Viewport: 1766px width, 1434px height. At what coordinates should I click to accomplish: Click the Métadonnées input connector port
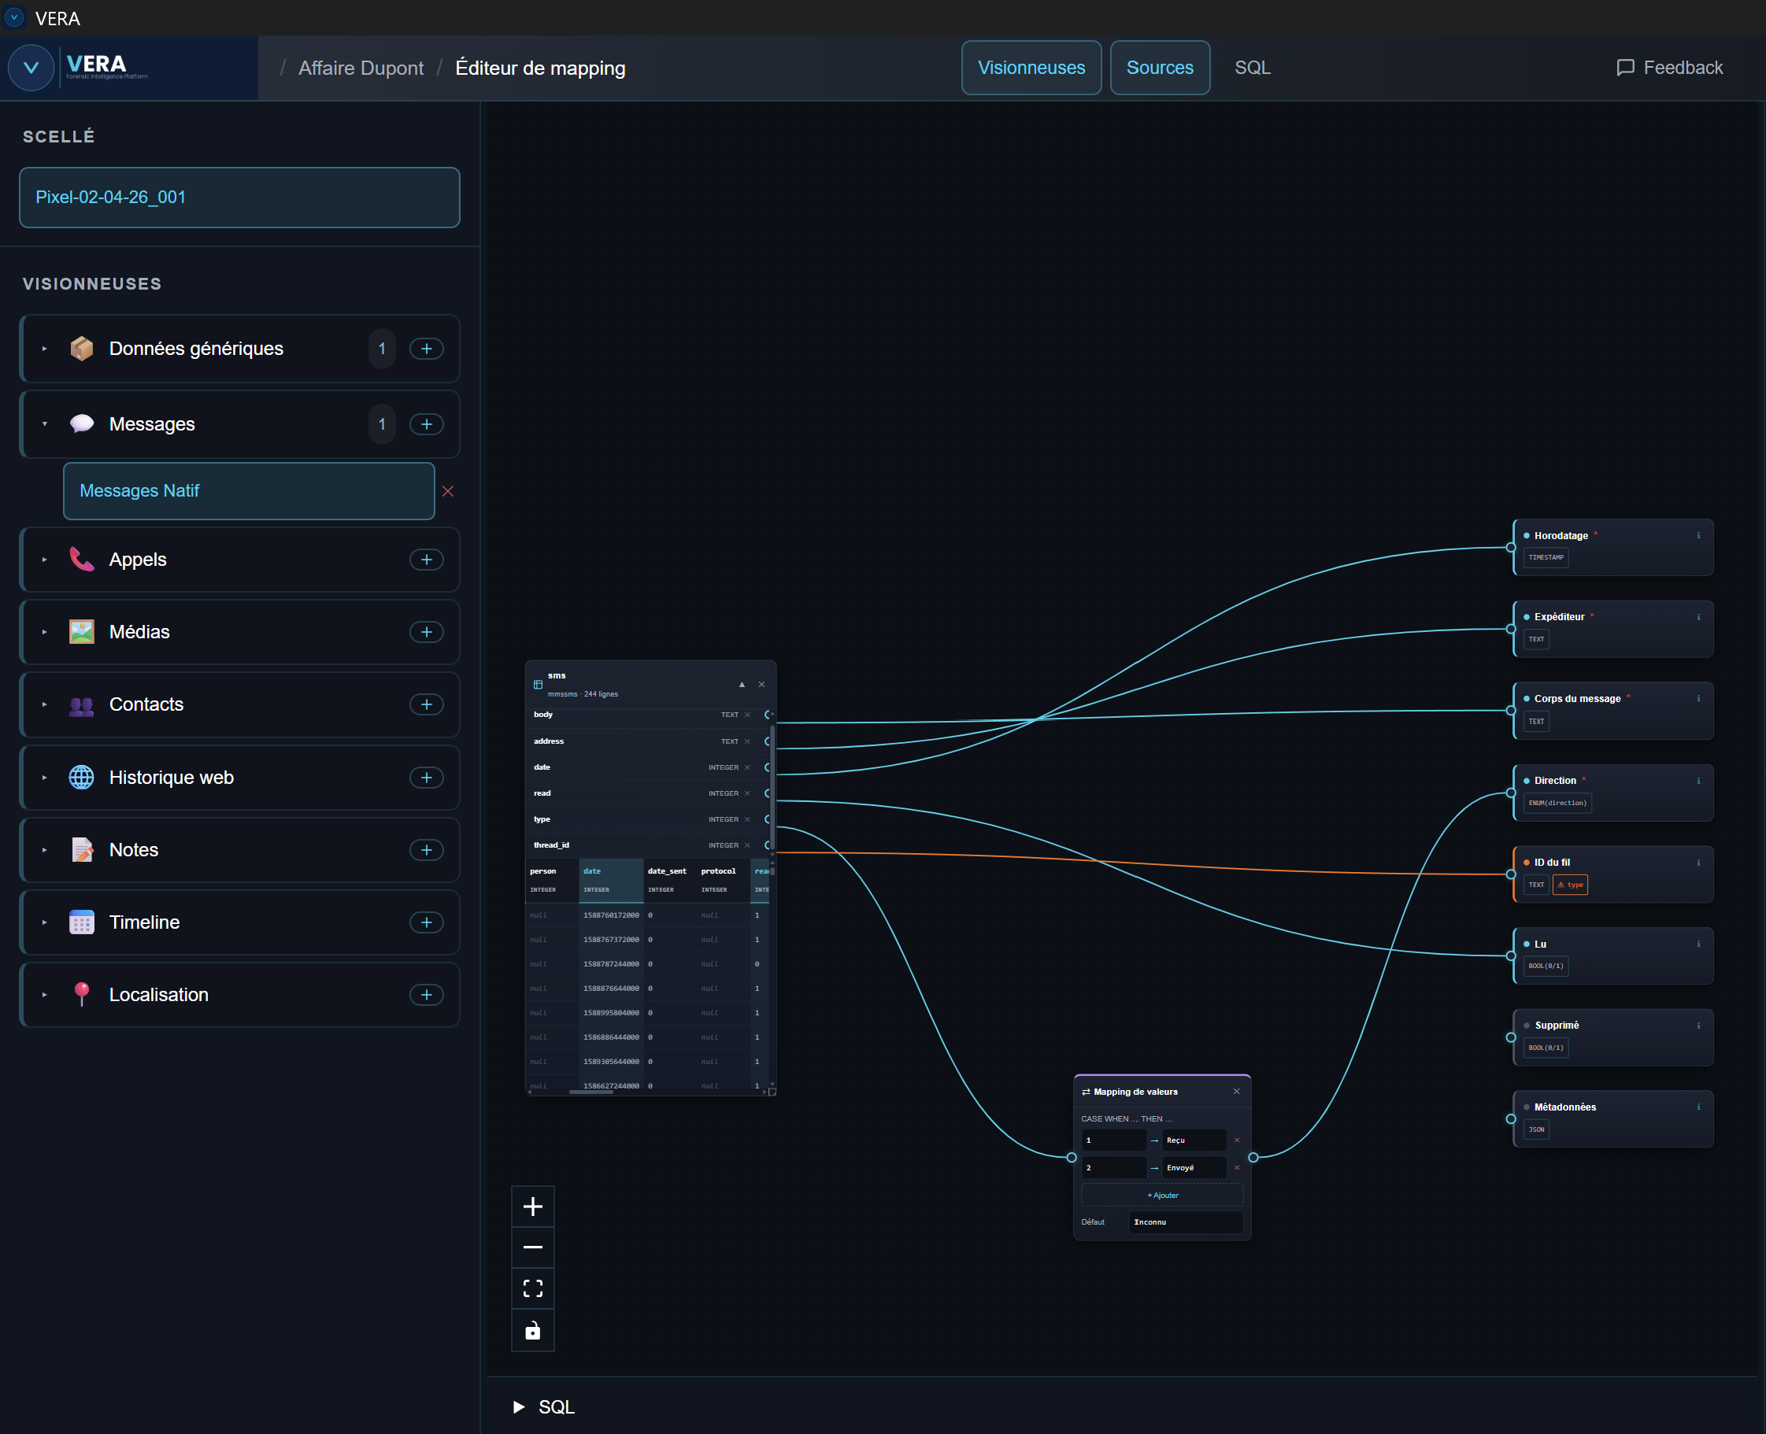pyautogui.click(x=1511, y=1119)
